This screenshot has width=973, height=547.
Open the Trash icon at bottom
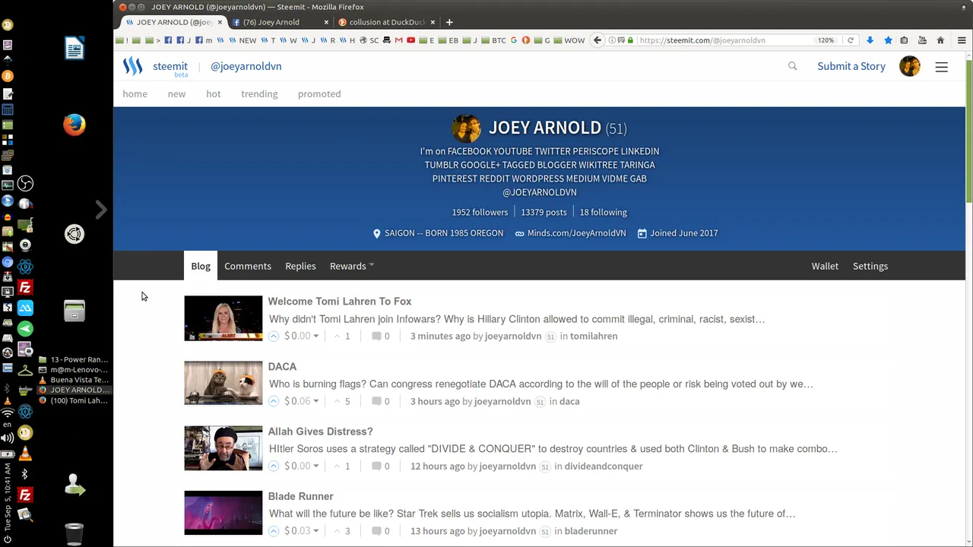pos(74,533)
